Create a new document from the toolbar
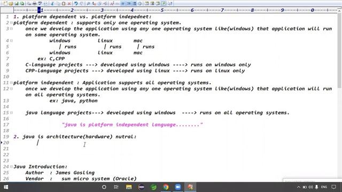Screen dimensions: 342x192 coord(5,4)
